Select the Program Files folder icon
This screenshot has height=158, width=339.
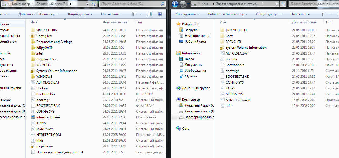coord(33,59)
